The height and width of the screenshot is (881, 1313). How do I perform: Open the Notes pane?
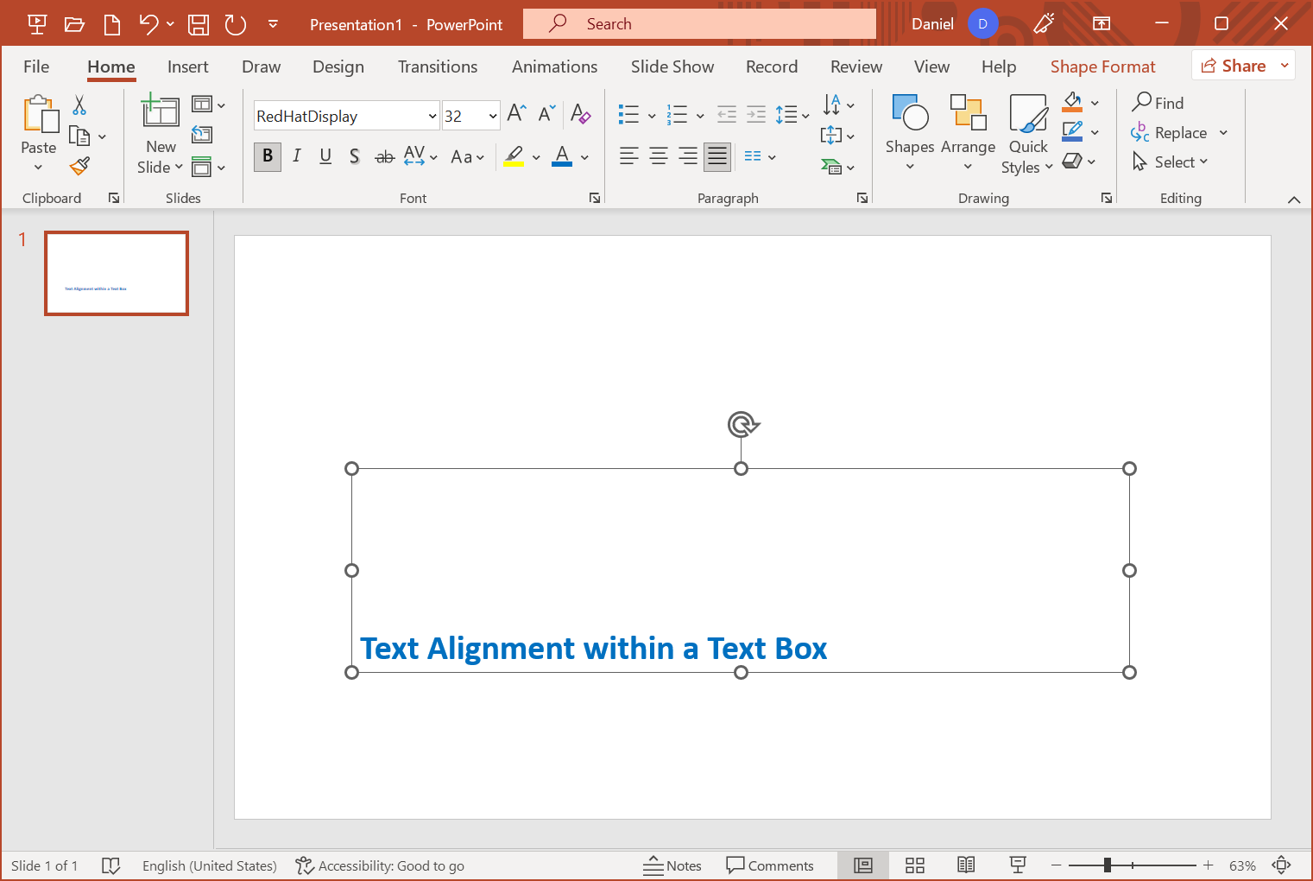click(672, 865)
